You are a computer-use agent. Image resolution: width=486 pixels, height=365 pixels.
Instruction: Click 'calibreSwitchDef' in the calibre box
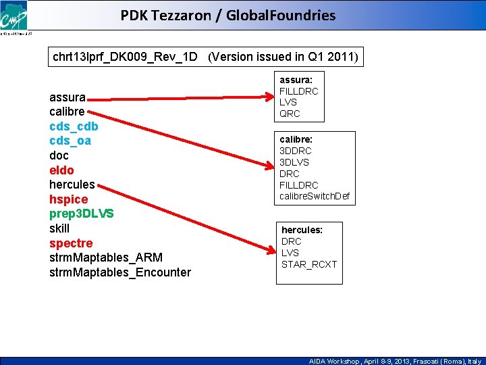pyautogui.click(x=315, y=196)
